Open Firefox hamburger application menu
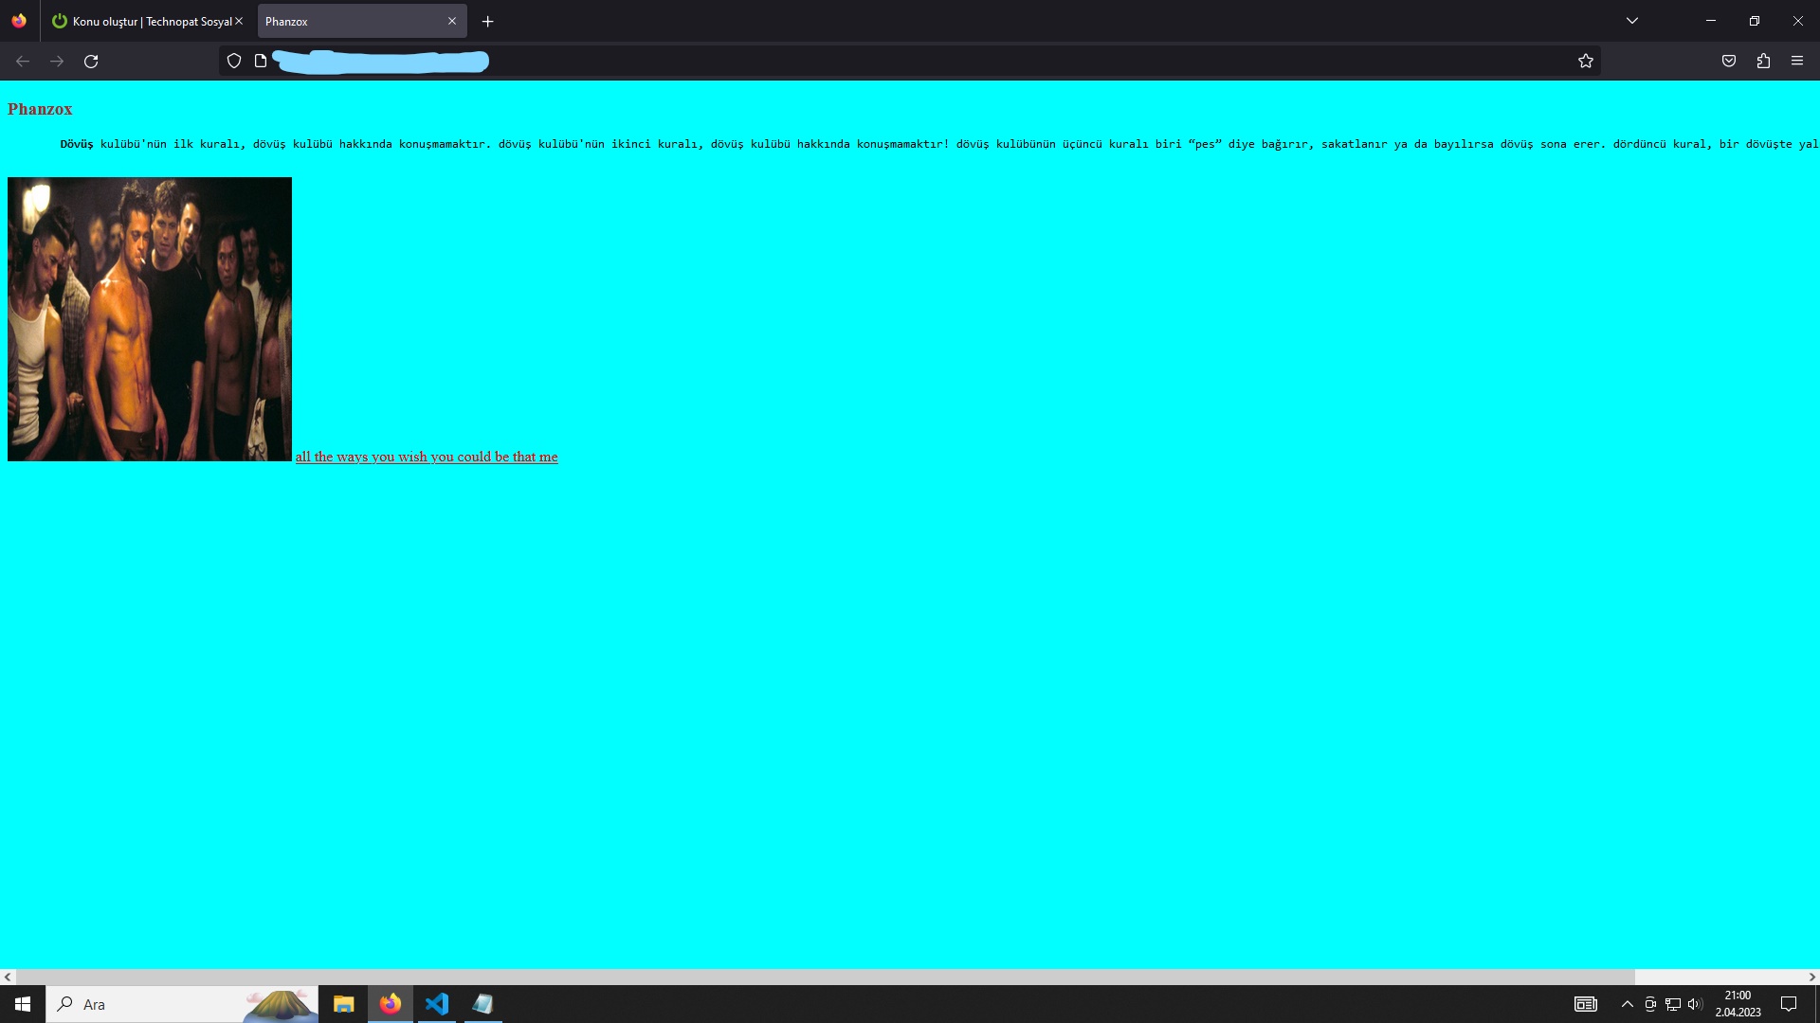This screenshot has width=1820, height=1023. [x=1797, y=62]
